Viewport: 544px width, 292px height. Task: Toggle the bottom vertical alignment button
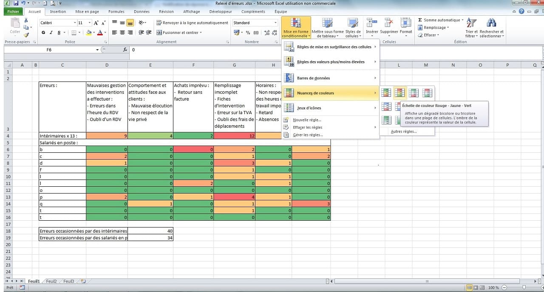click(130, 23)
